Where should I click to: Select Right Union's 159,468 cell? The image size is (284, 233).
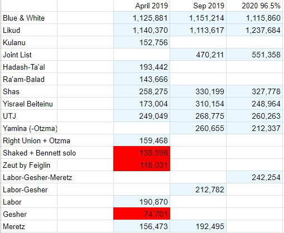[x=142, y=140]
